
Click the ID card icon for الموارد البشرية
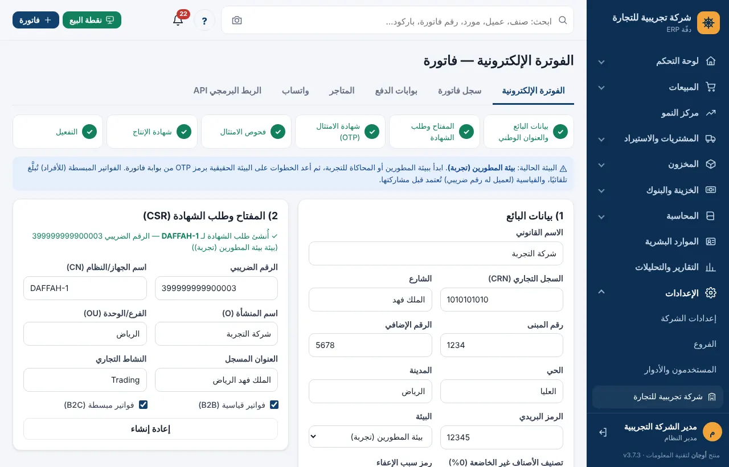tap(710, 241)
